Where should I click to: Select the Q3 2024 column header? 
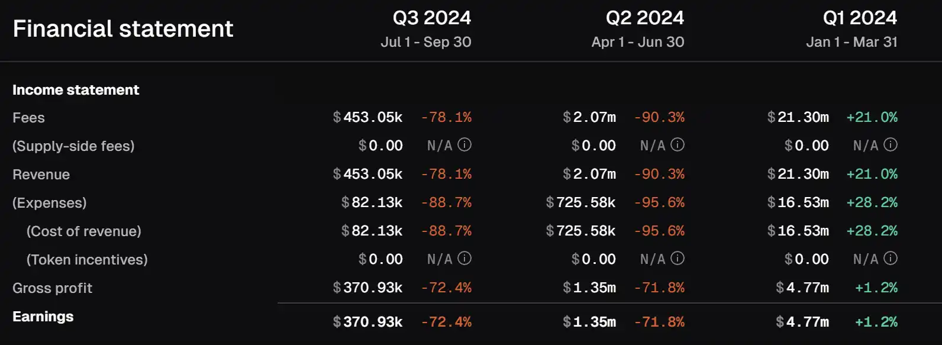point(431,18)
